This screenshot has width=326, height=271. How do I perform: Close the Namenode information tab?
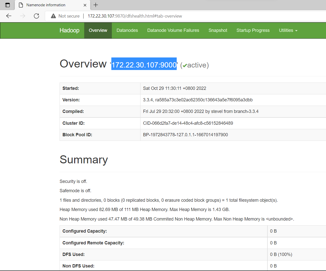pyautogui.click(x=85, y=5)
